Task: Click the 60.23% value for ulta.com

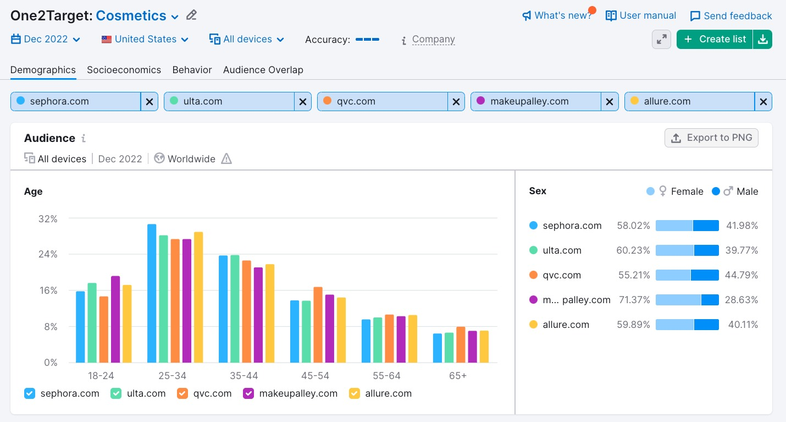Action: point(633,250)
